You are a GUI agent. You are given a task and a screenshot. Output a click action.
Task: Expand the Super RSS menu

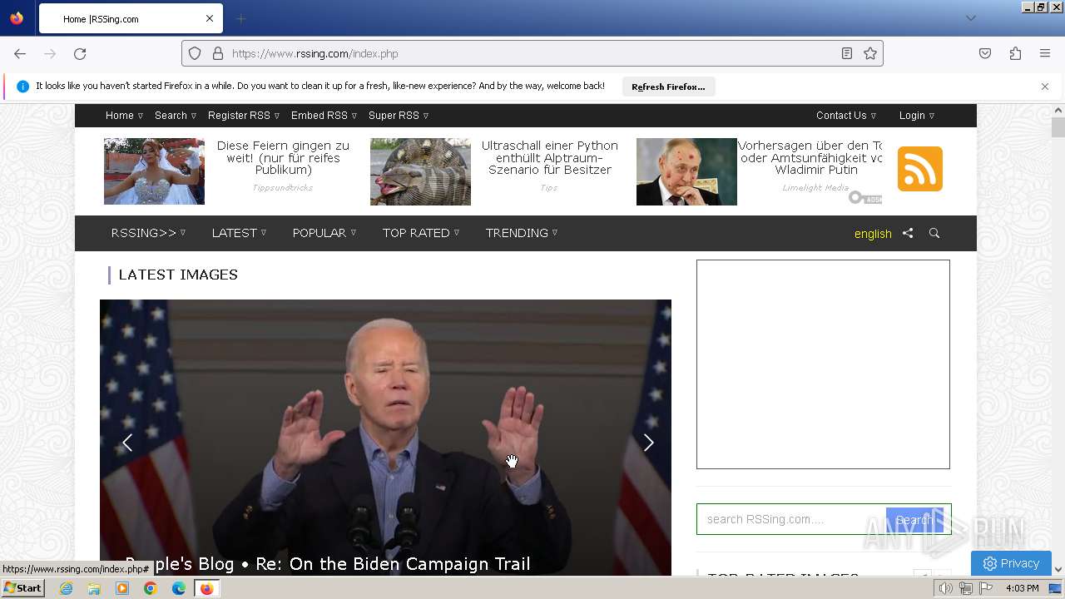click(399, 116)
